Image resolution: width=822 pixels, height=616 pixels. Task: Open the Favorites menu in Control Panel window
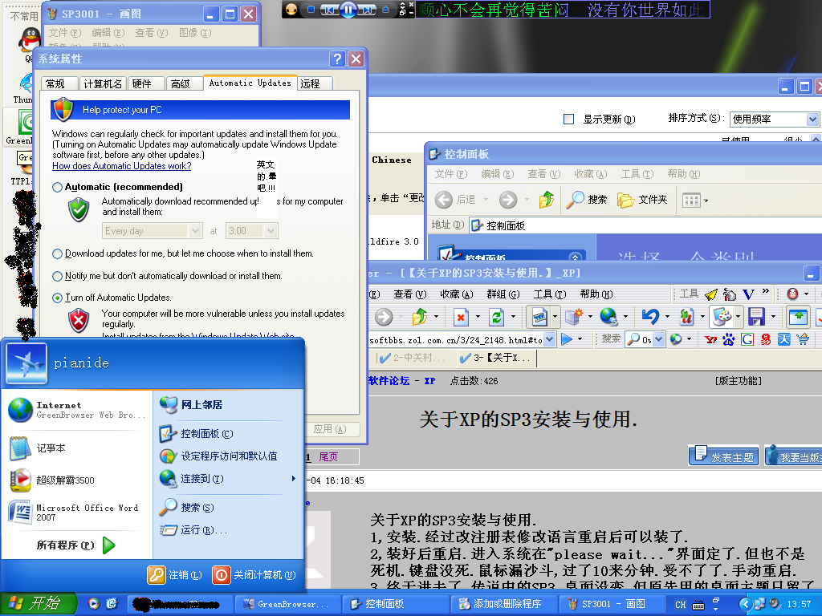tap(590, 174)
